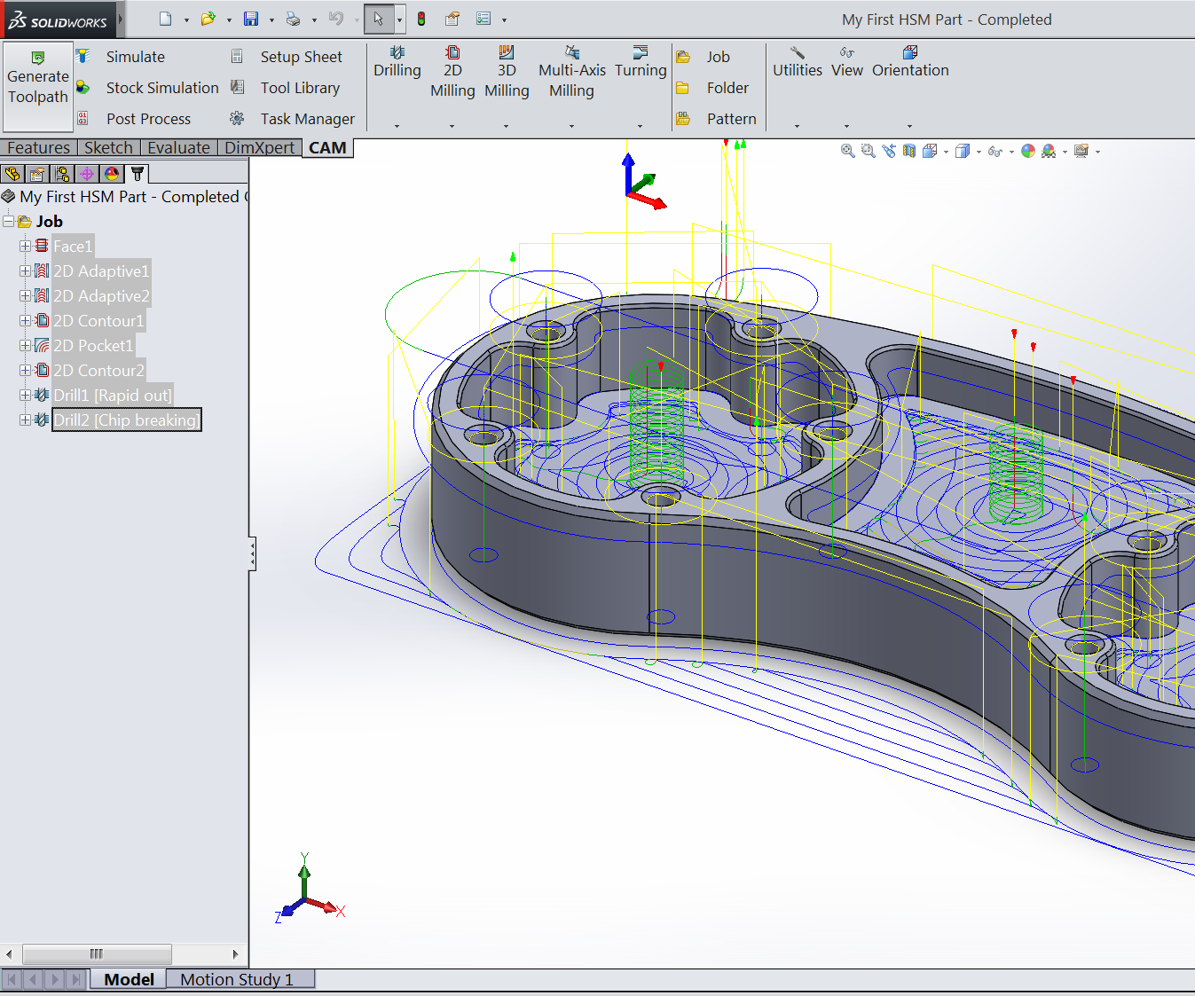Screen dimensions: 1195x996
Task: Click the Generate Toolpath button
Action: coord(38,87)
